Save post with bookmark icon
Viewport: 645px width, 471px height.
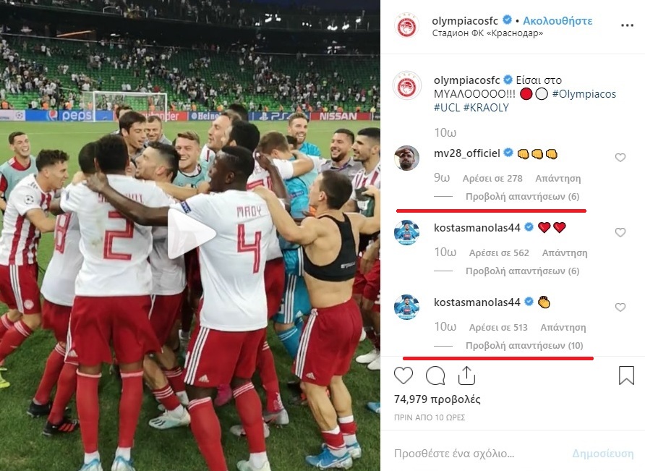pyautogui.click(x=626, y=375)
